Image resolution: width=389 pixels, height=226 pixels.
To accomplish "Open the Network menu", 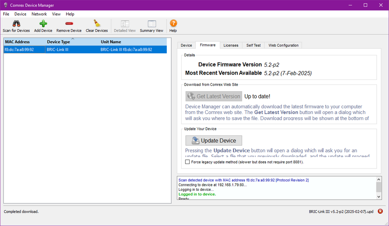I will (x=39, y=14).
